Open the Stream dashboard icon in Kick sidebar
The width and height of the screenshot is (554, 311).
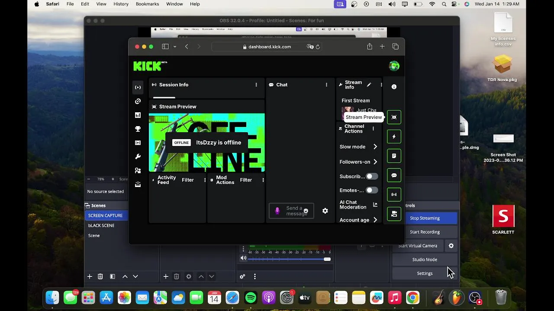(x=138, y=87)
